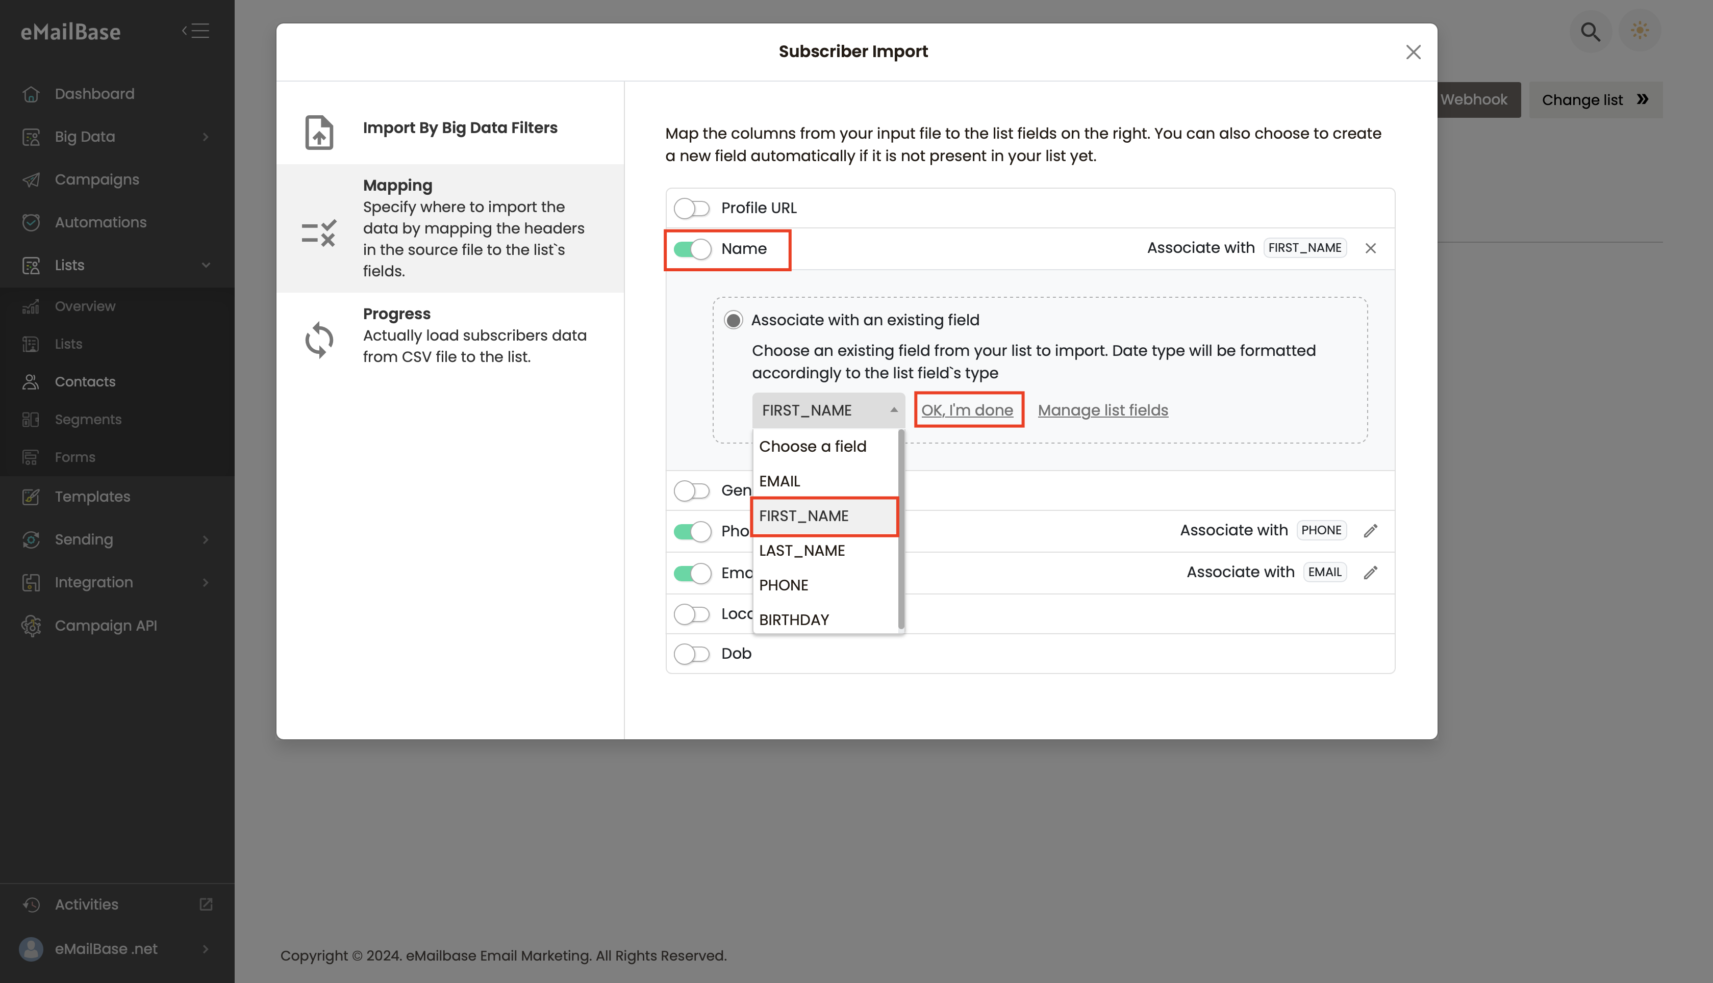Click the Big Data sidebar icon
Image resolution: width=1713 pixels, height=983 pixels.
pos(31,137)
